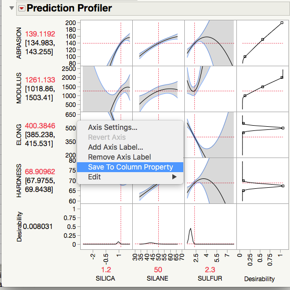
Task: Click the ABRASION confidence interval text
Action: pyautogui.click(x=40, y=47)
